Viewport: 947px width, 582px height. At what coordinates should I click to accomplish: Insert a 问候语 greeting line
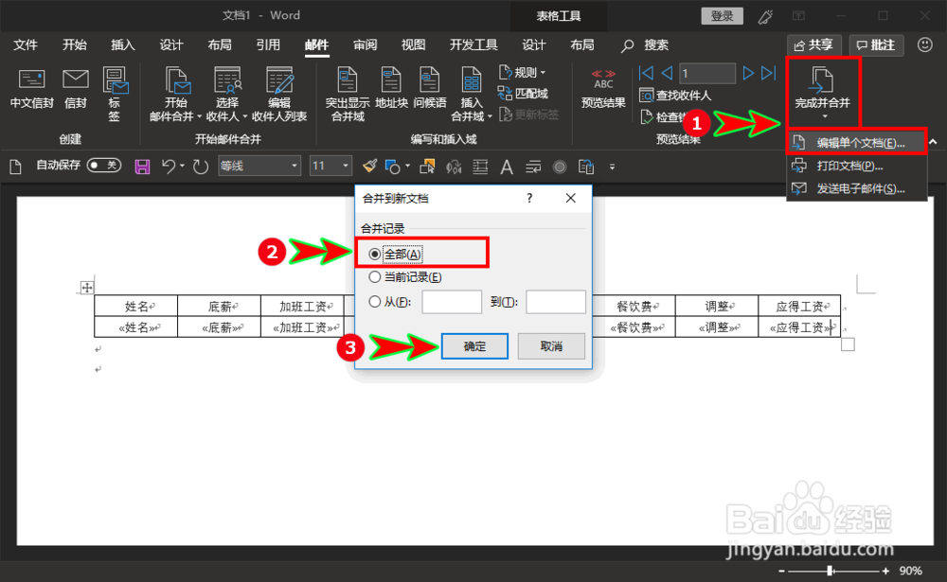pyautogui.click(x=429, y=88)
